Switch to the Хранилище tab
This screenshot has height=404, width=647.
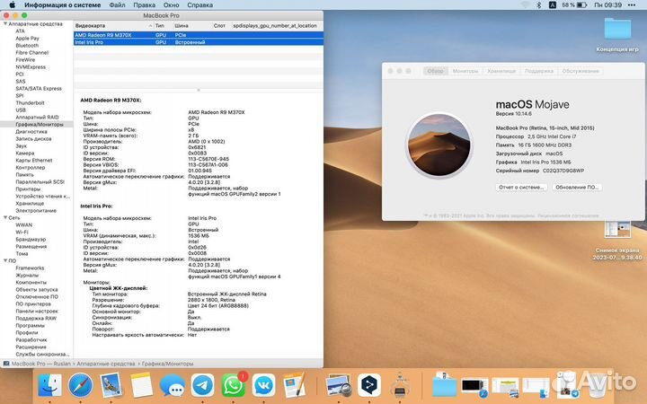pyautogui.click(x=501, y=71)
